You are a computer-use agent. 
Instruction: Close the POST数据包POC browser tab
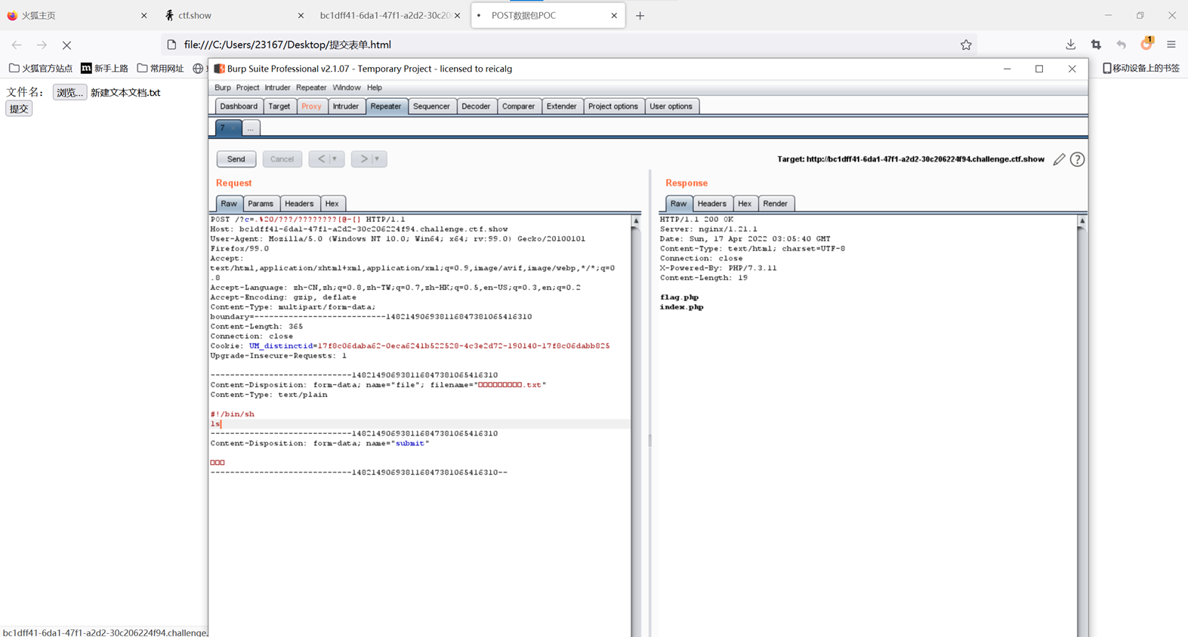(614, 15)
